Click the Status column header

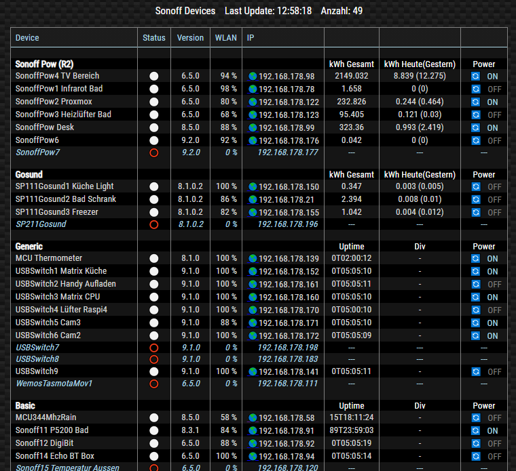coord(154,38)
